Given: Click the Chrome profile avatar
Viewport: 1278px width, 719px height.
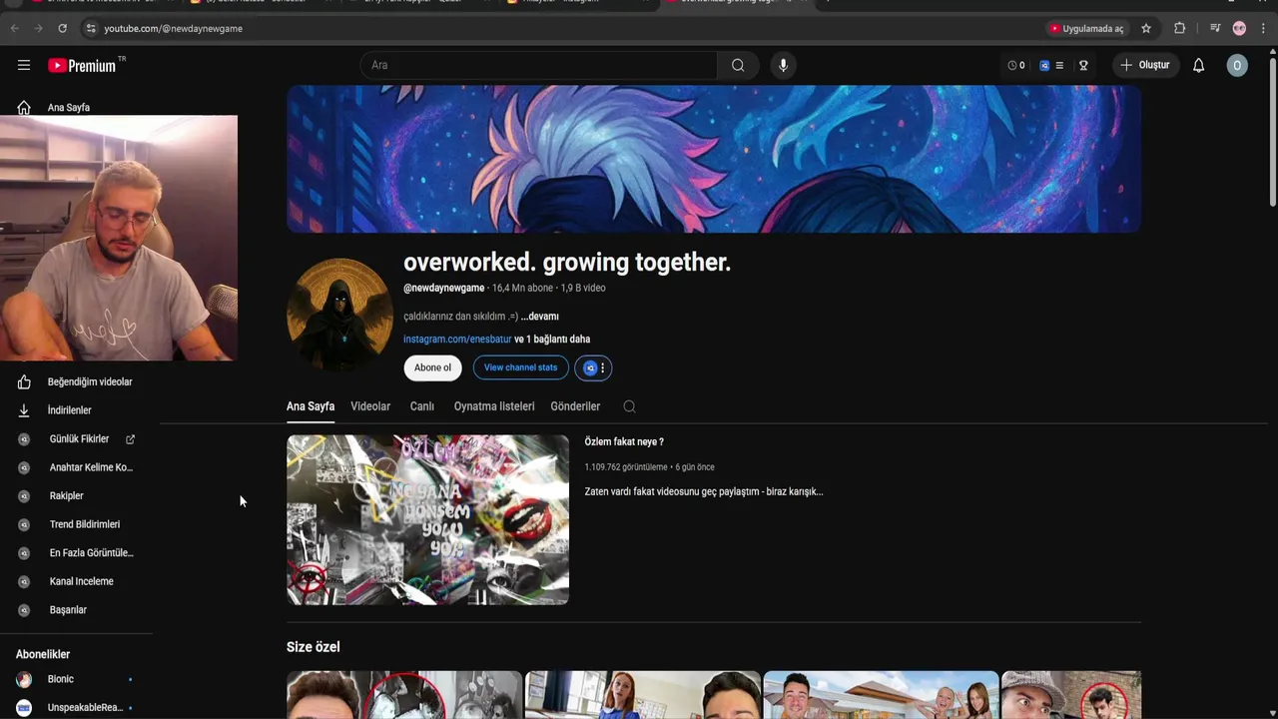Looking at the screenshot, I should pyautogui.click(x=1239, y=28).
